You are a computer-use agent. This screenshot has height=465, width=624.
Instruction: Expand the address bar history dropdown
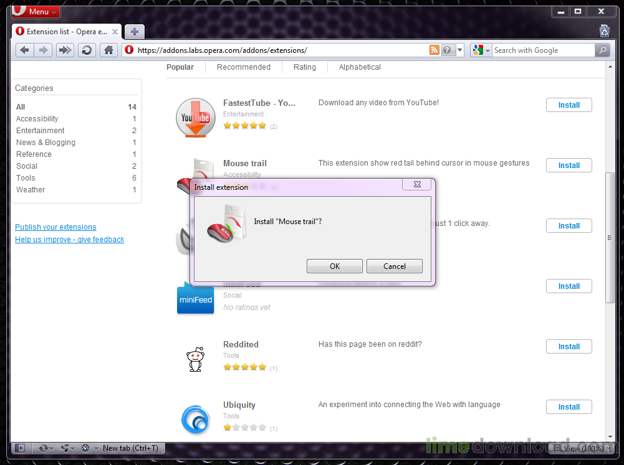tap(459, 50)
